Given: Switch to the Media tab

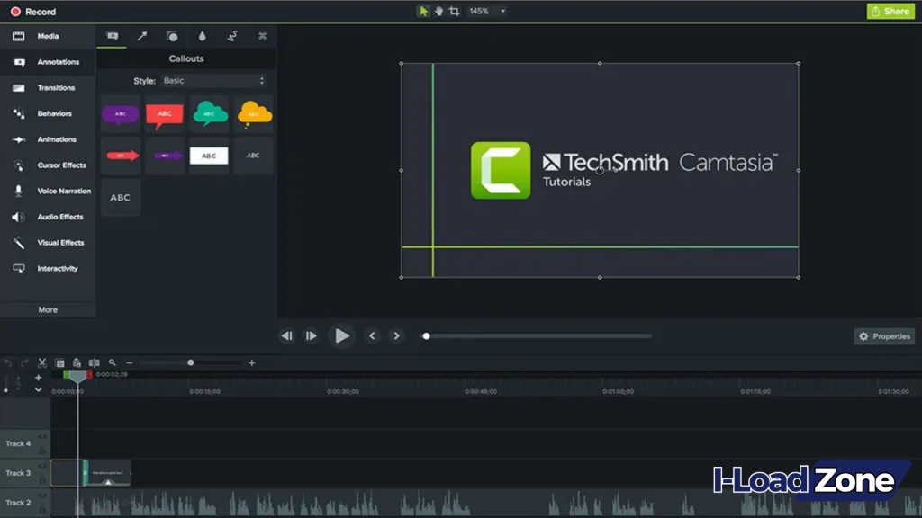Looking at the screenshot, I should 47,36.
